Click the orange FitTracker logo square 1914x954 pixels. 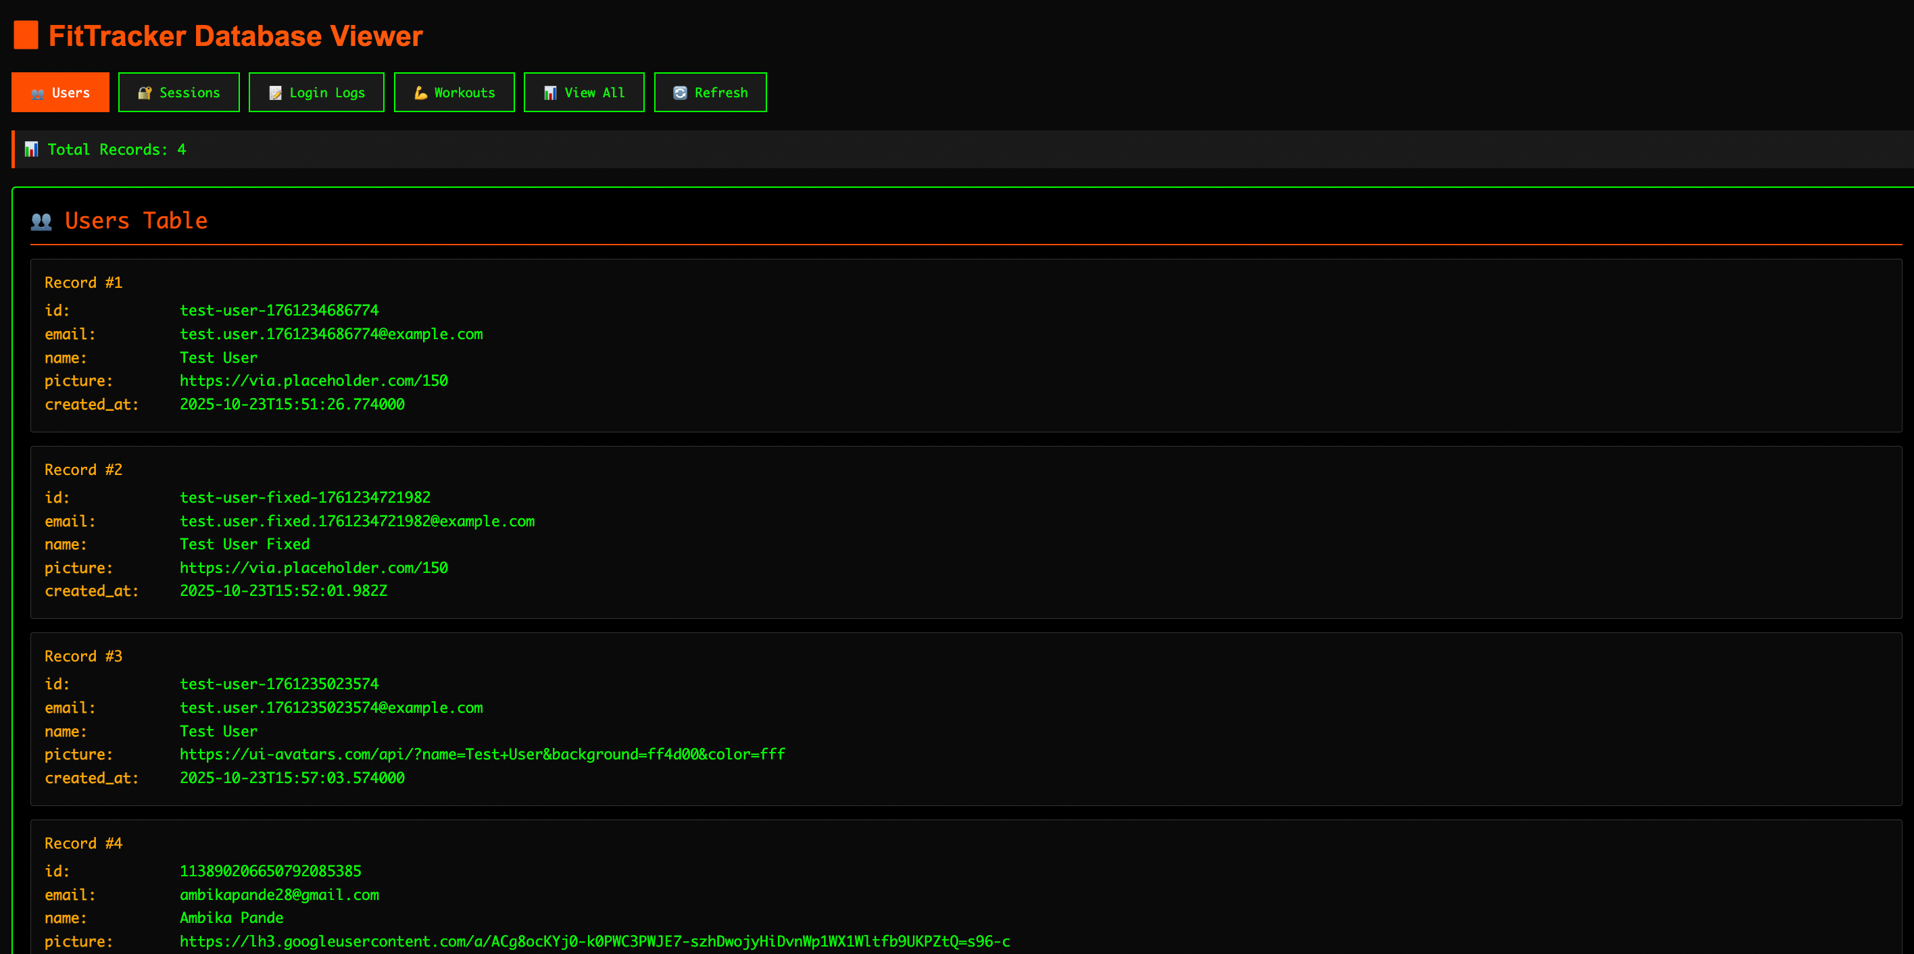(x=26, y=35)
